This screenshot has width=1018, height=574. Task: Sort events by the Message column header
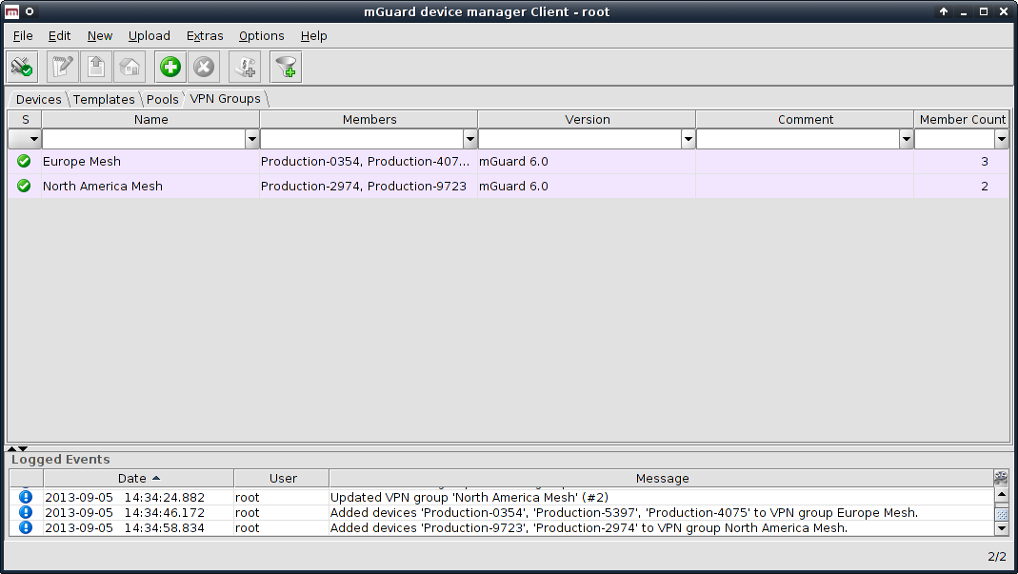click(662, 479)
